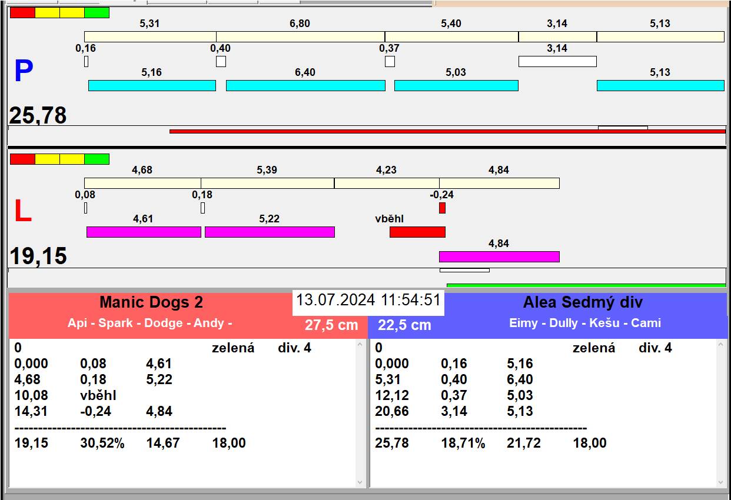The height and width of the screenshot is (500, 731).
Task: Click the green progress bar in lane L
Action: tap(586, 285)
